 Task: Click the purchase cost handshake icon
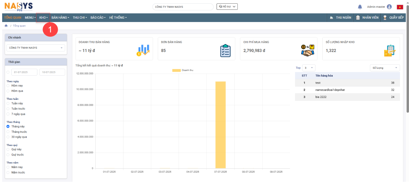coord(308,50)
